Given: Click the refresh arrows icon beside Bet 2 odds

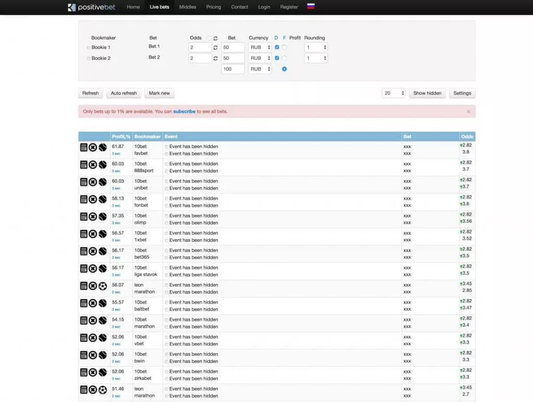Looking at the screenshot, I should click(x=215, y=58).
